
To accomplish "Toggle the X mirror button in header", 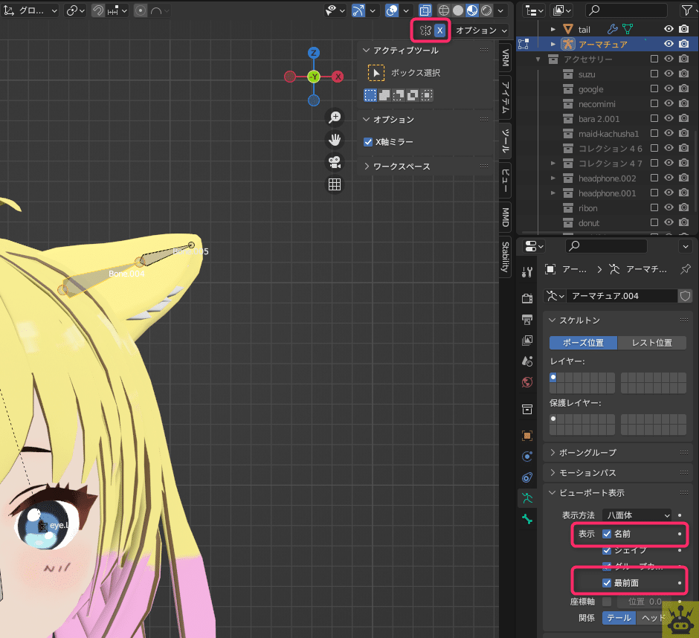I will (x=440, y=30).
